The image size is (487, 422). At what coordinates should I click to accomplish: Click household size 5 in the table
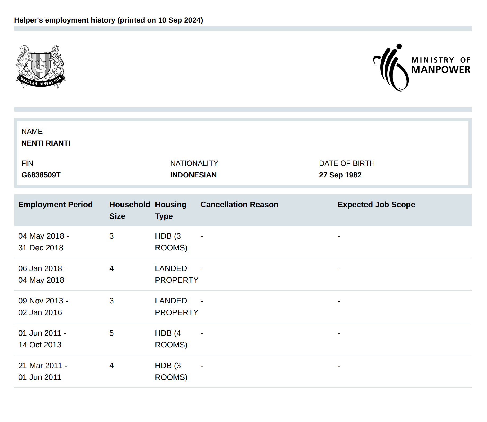click(x=111, y=333)
